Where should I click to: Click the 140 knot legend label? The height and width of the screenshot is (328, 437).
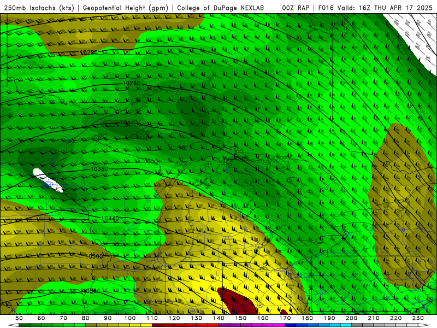218,318
